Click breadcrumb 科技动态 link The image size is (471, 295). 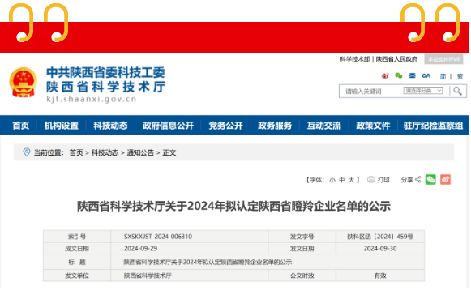pos(105,152)
